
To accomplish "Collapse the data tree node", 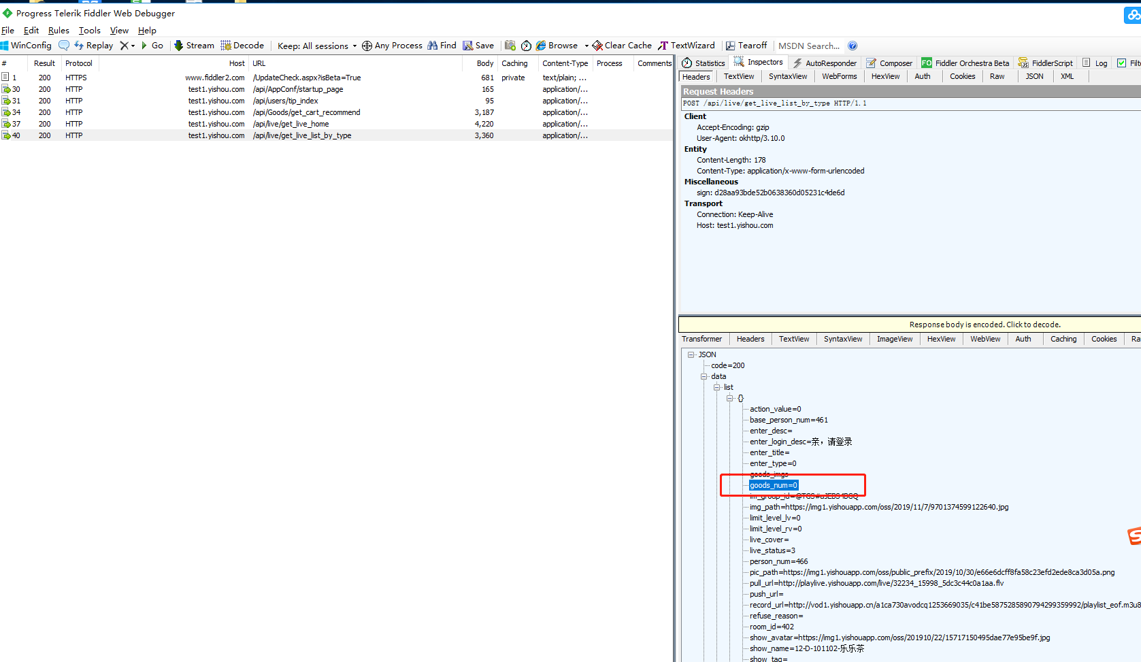I will click(704, 376).
